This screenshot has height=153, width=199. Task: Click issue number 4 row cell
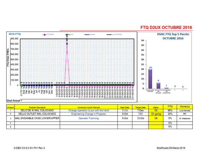tap(11, 123)
